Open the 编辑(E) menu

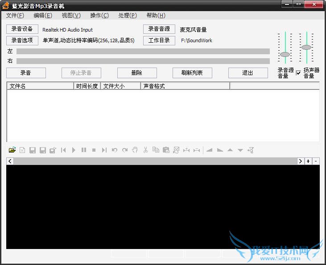pyautogui.click(x=43, y=16)
